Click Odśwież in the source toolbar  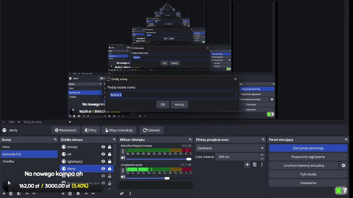151,130
